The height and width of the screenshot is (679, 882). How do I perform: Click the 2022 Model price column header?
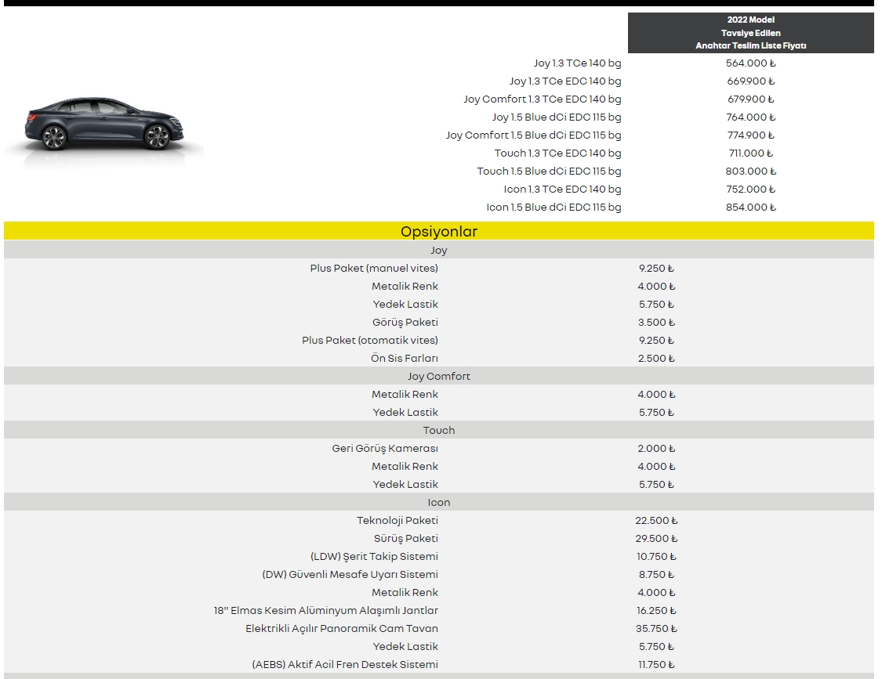point(750,33)
